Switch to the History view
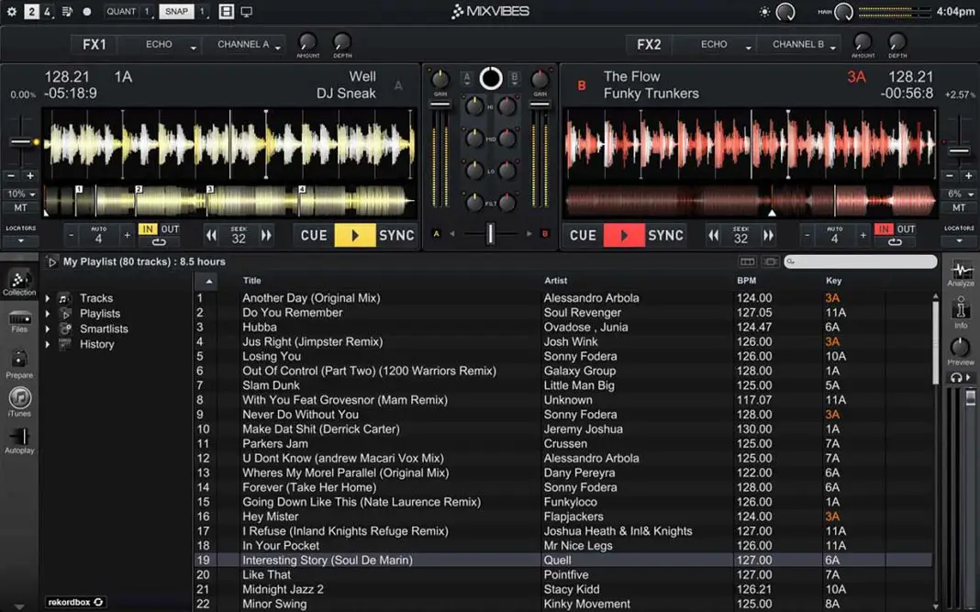The width and height of the screenshot is (980, 612). point(95,343)
